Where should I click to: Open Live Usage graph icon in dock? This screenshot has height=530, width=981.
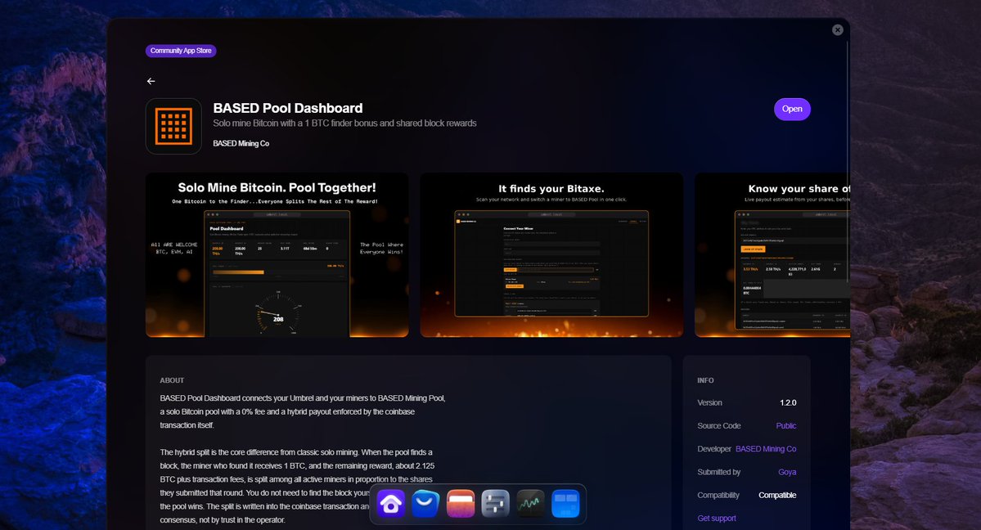(x=530, y=504)
